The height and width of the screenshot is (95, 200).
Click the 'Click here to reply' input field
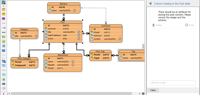(173, 83)
